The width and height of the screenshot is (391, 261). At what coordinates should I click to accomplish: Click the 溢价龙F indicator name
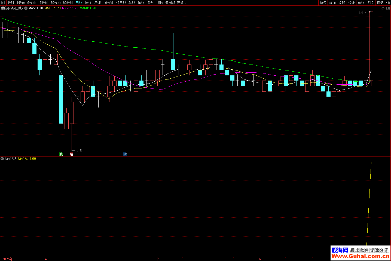coord(11,159)
